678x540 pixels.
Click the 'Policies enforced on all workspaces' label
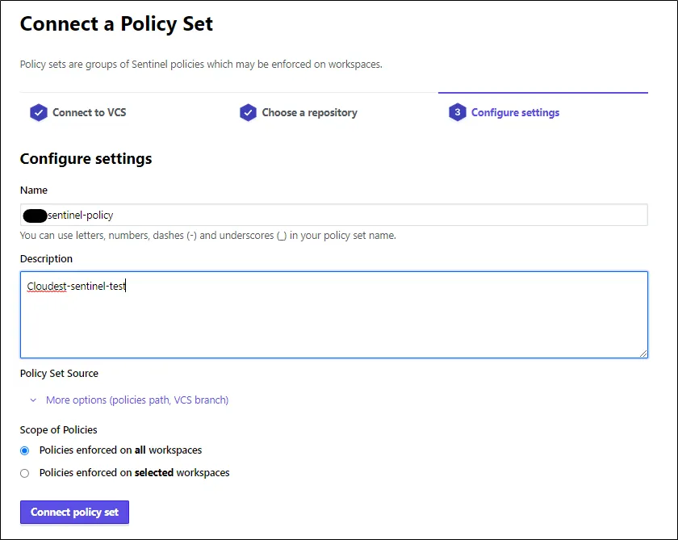[120, 450]
